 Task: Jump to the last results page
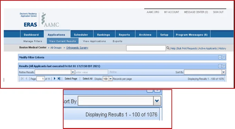pyautogui.click(x=59, y=79)
